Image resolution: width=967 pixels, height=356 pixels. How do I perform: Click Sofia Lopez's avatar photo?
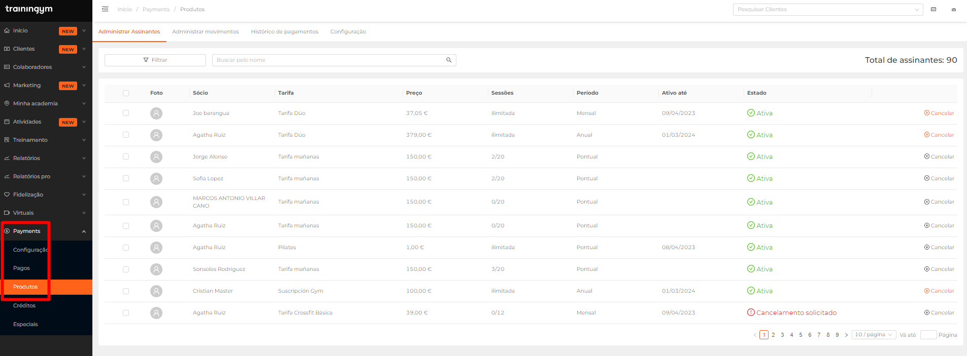156,178
